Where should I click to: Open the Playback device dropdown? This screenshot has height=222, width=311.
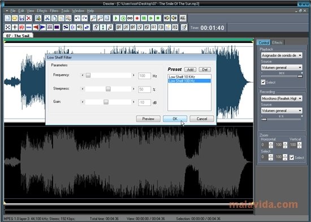(x=282, y=55)
